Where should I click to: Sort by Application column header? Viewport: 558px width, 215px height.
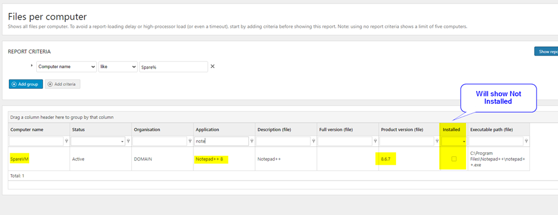[224, 130]
